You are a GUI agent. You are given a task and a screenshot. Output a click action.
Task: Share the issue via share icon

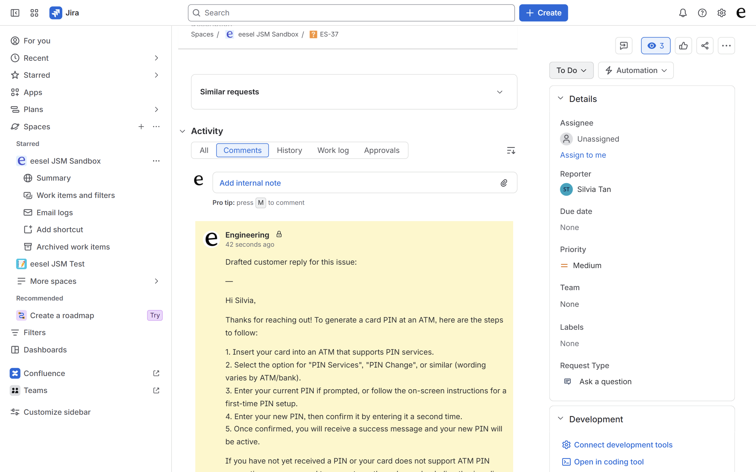click(x=705, y=46)
